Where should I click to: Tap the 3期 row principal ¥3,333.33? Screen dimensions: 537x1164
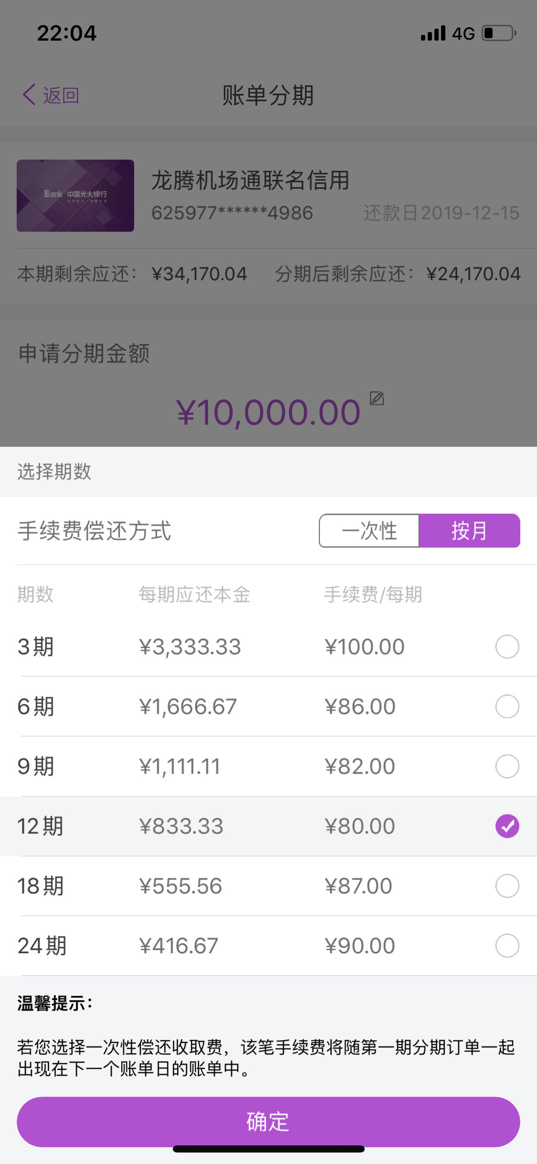[x=190, y=647]
